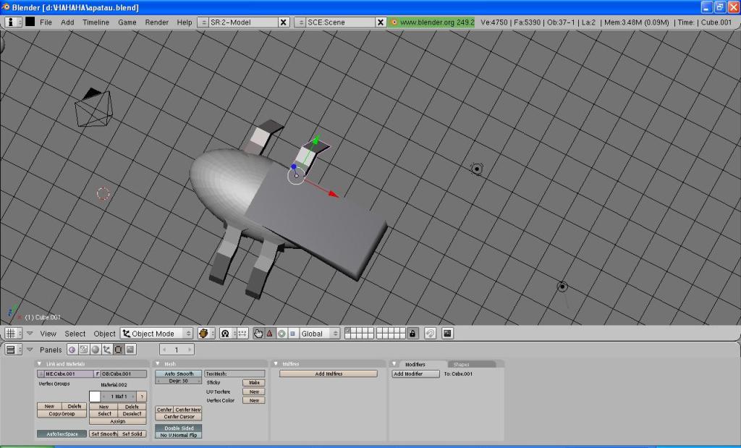Enable the scale manipulator square icon
Image resolution: width=741 pixels, height=448 pixels.
click(293, 333)
